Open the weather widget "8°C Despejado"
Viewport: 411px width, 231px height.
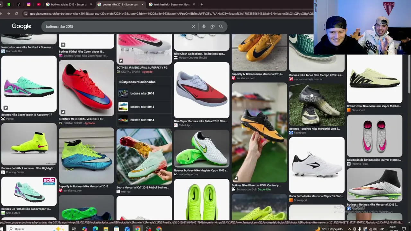[x=329, y=229]
